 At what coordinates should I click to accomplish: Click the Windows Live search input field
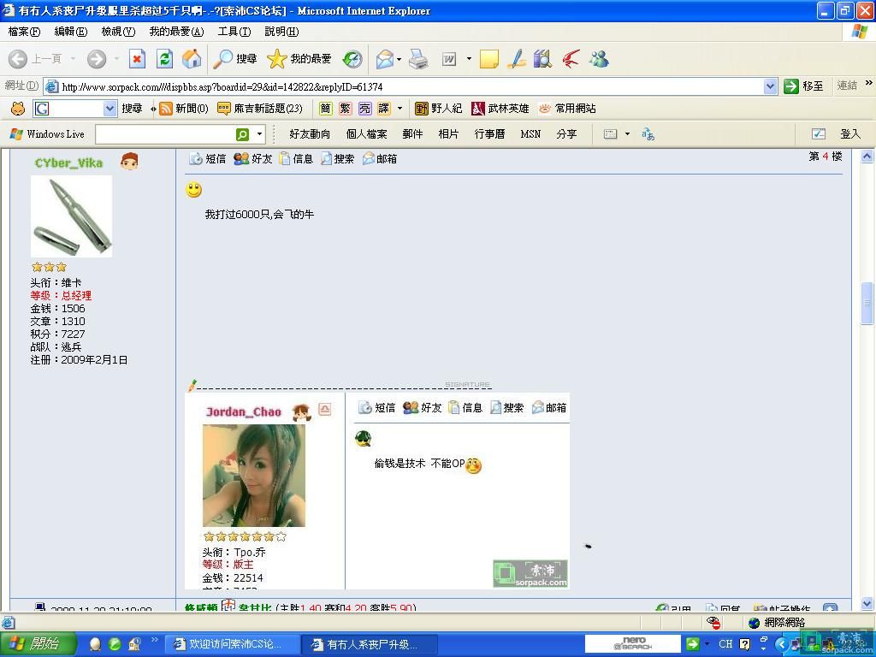(x=165, y=134)
